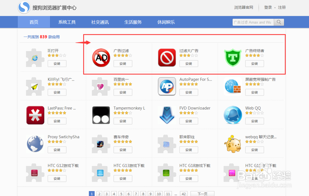309x196 pixels.
Task: Install the AutoPager extension
Action: click(188, 92)
